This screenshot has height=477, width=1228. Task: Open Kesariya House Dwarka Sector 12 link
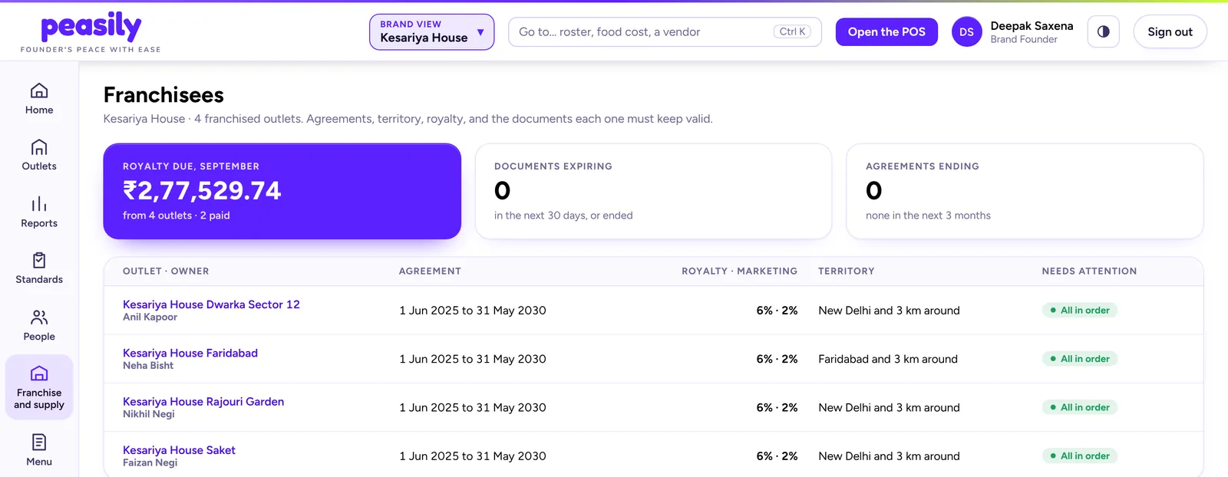[211, 304]
